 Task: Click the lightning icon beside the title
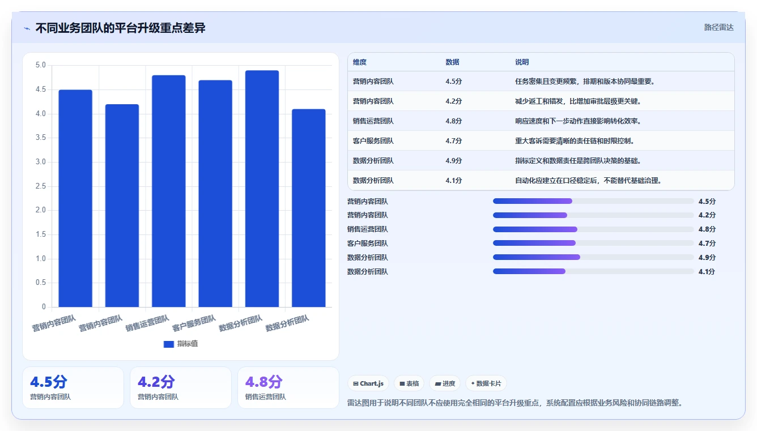27,28
